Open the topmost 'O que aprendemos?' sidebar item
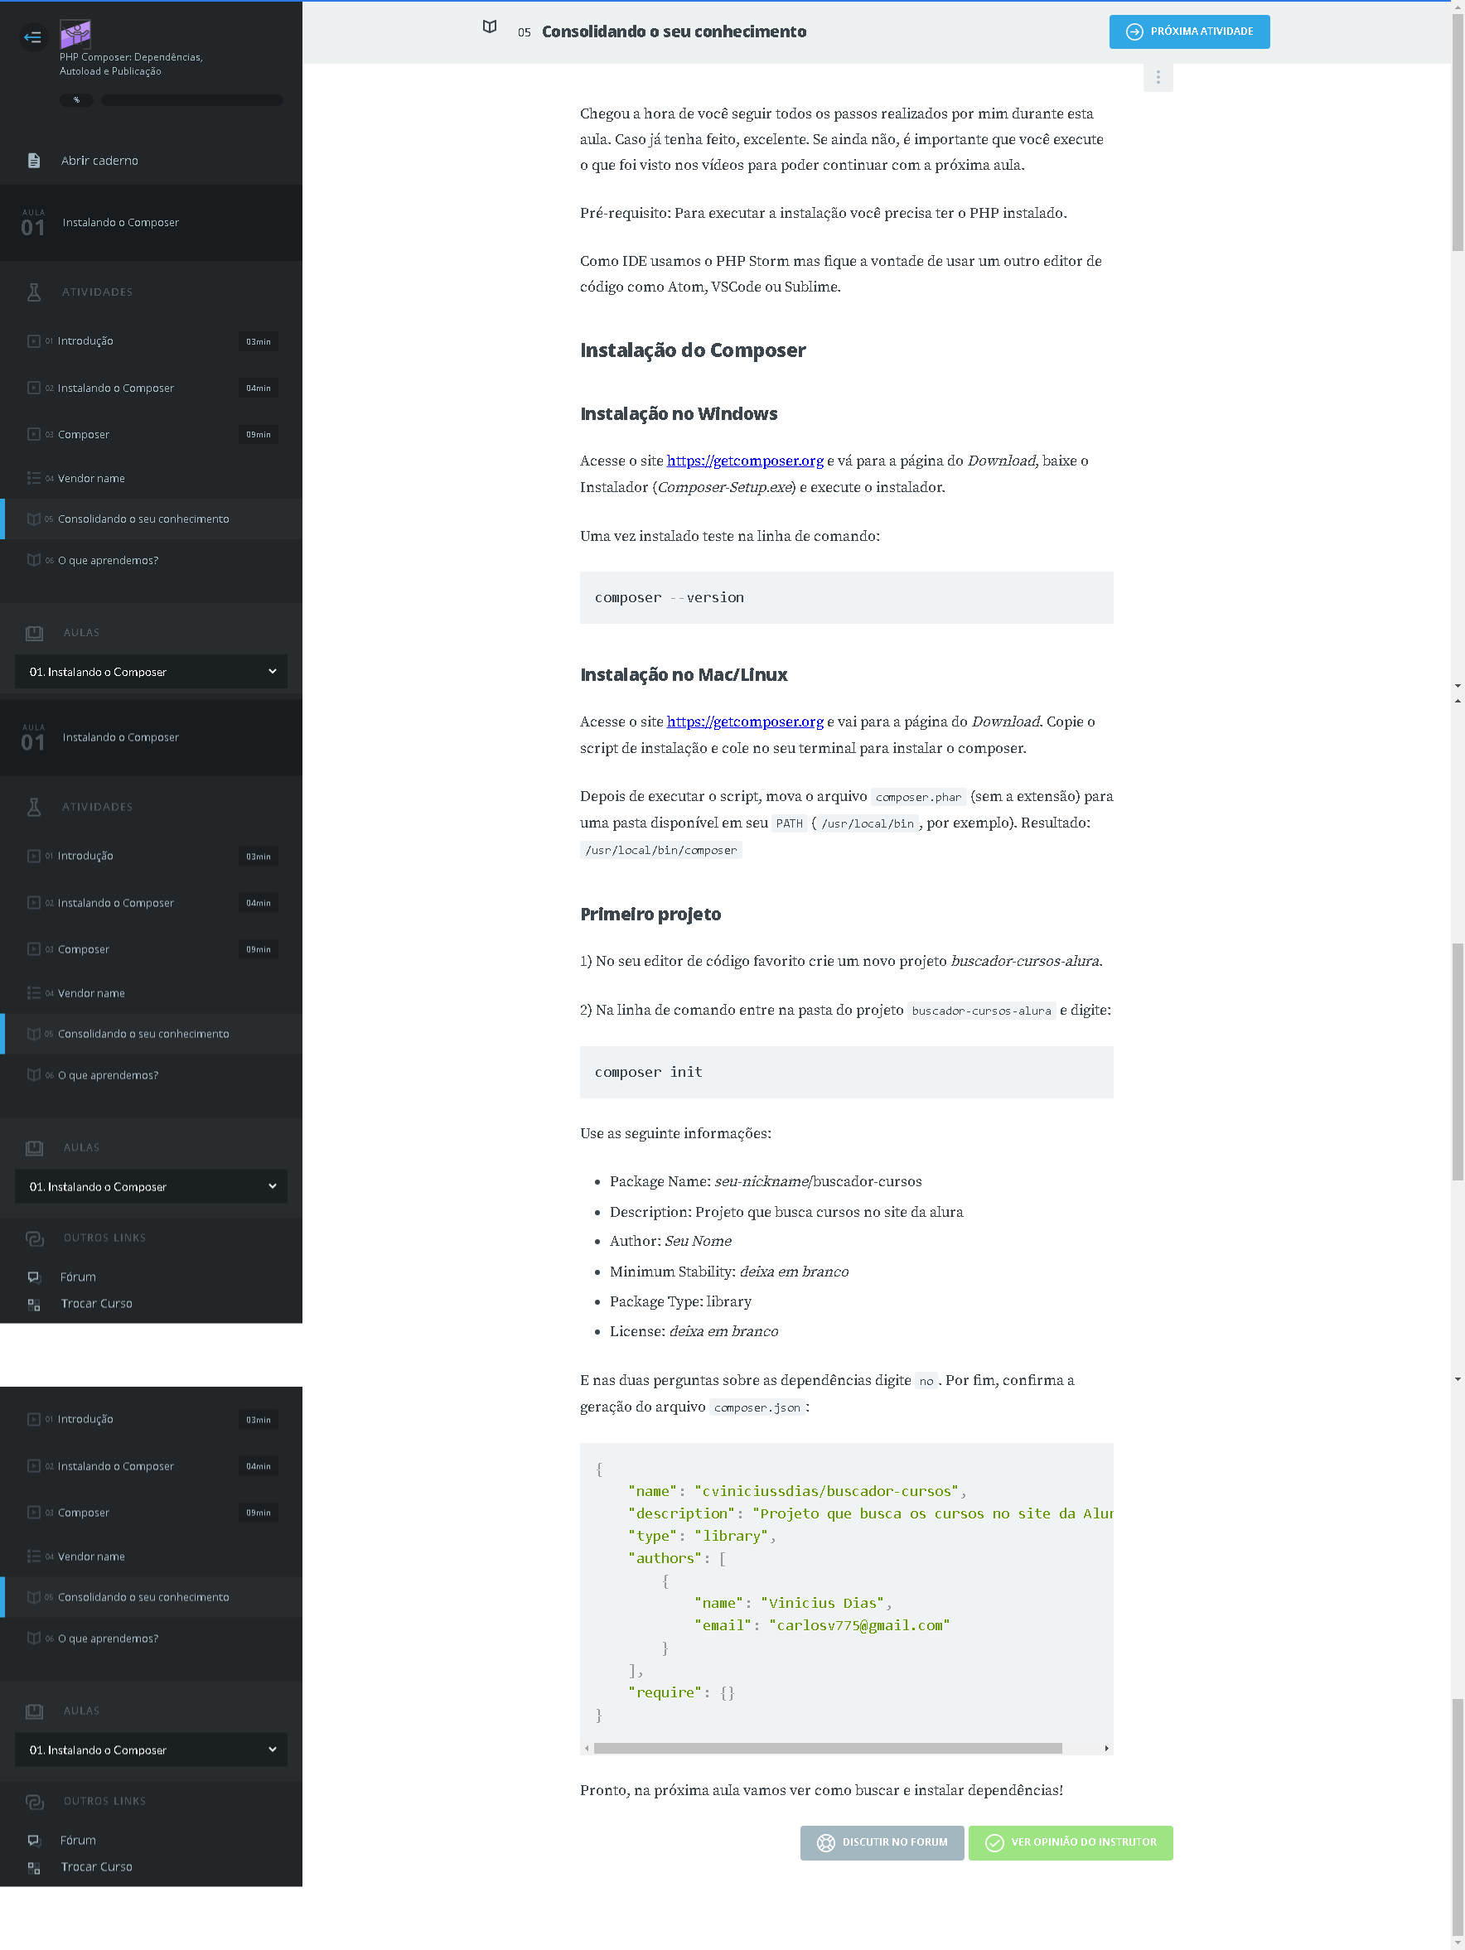The width and height of the screenshot is (1465, 1950). pyautogui.click(x=108, y=561)
